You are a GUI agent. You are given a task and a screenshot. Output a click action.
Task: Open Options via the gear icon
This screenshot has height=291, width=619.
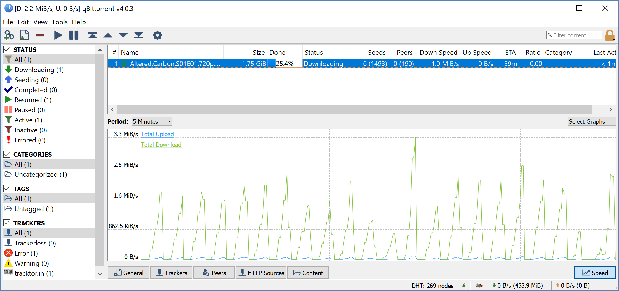pos(157,35)
